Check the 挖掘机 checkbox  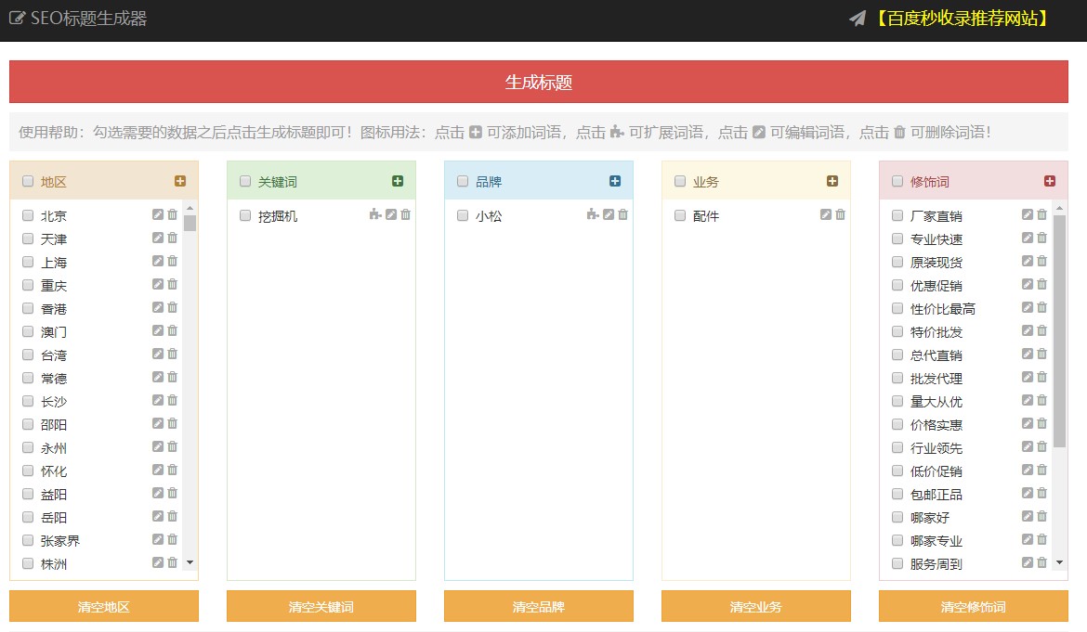(x=244, y=214)
